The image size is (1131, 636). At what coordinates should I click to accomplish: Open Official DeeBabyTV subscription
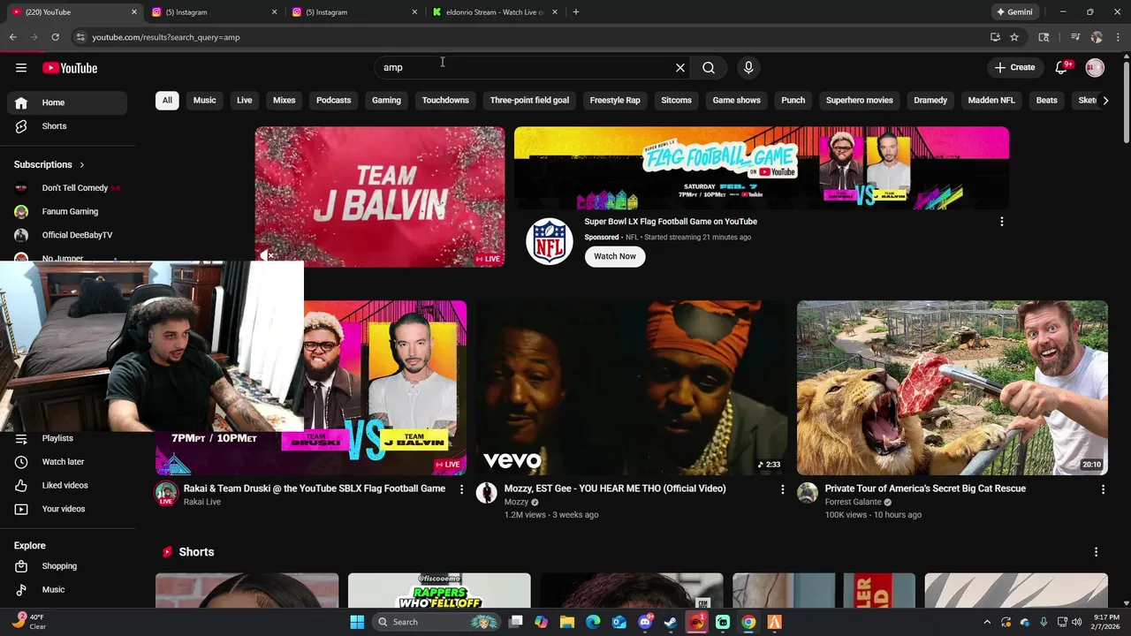67,235
